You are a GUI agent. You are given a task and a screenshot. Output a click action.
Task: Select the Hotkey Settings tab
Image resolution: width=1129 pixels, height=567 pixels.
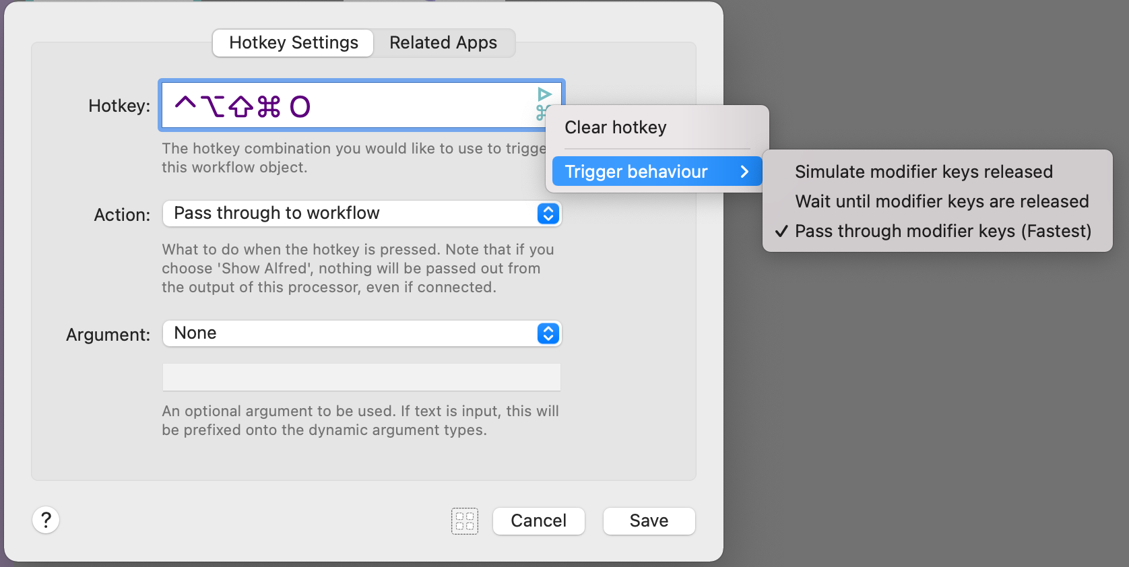pos(293,43)
